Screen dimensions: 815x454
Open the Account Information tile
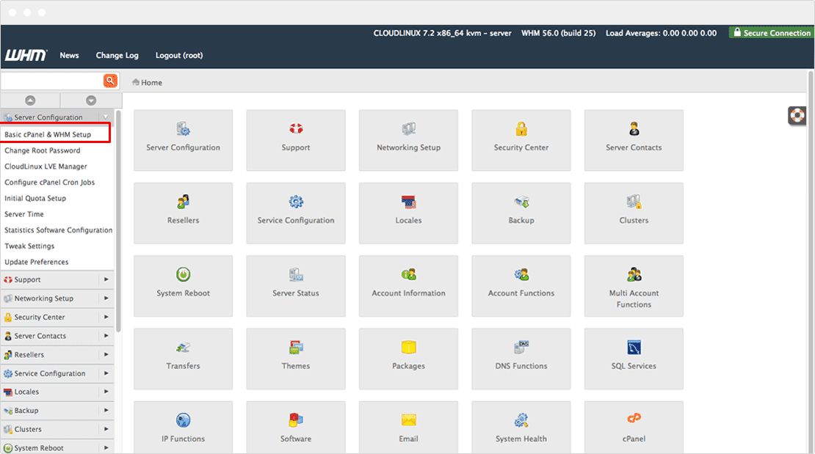coord(408,286)
